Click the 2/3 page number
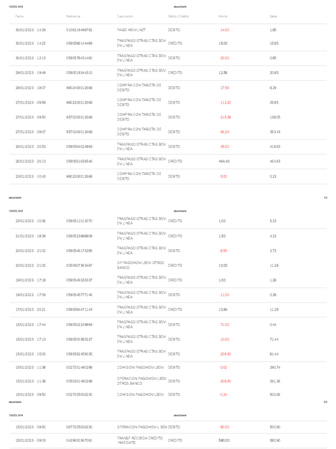The image size is (336, 449). 325,402
